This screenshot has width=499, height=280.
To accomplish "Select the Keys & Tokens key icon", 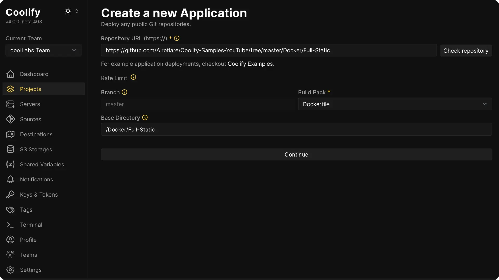I will (10, 194).
